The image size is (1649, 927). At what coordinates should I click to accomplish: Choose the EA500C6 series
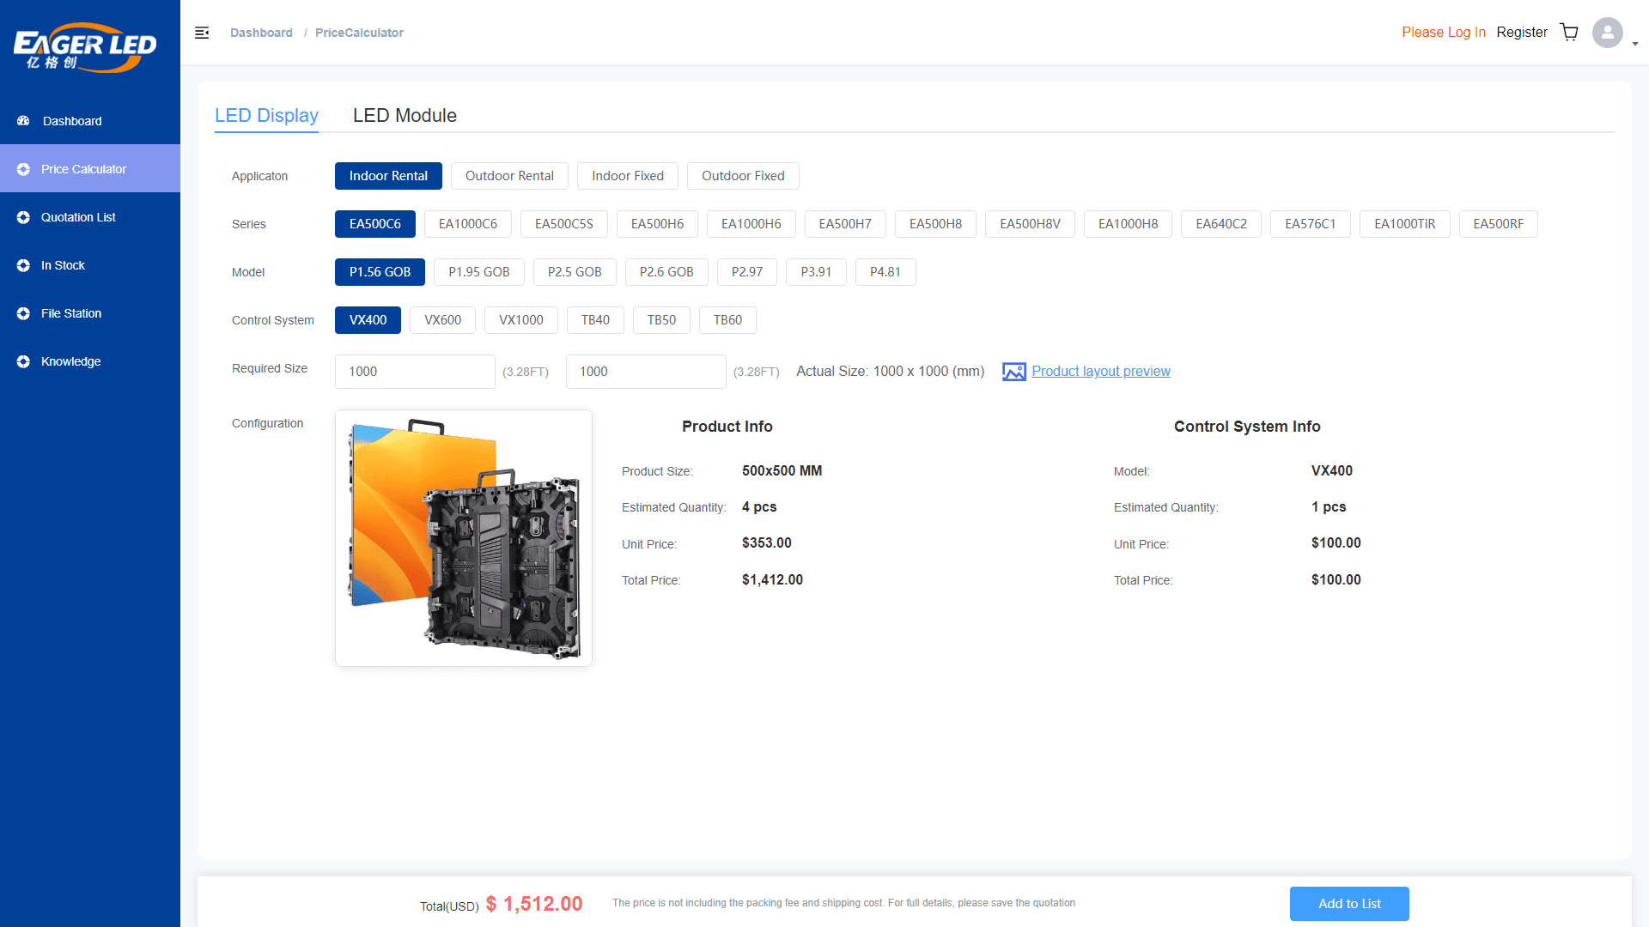375,224
